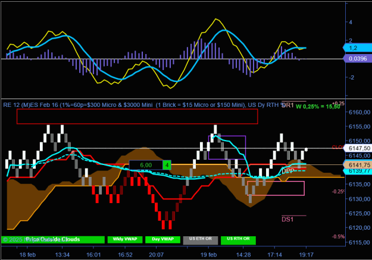The height and width of the screenshot is (260, 372).
Task: Click the 'Price Outside Clouds' green indicator button
Action: (x=53, y=239)
